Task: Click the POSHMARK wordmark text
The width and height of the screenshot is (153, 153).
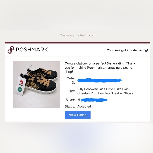Action: [x=32, y=50]
